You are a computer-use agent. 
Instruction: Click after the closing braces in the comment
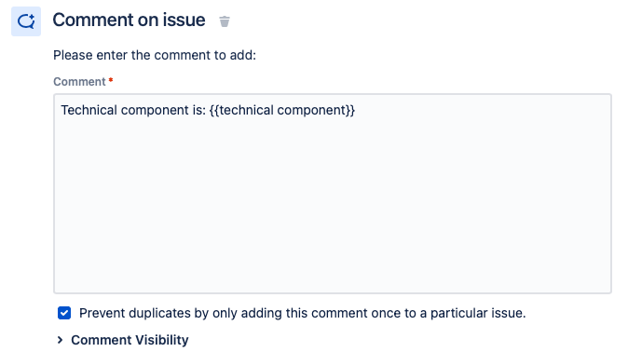click(357, 110)
